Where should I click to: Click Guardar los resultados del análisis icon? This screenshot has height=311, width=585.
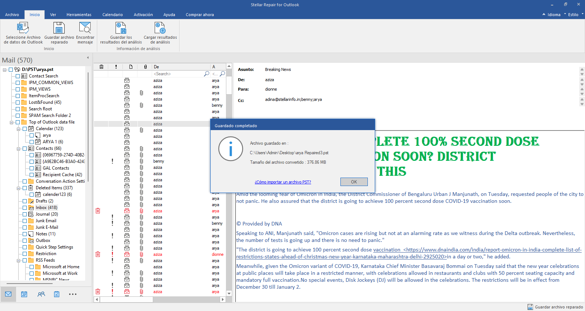point(121,28)
